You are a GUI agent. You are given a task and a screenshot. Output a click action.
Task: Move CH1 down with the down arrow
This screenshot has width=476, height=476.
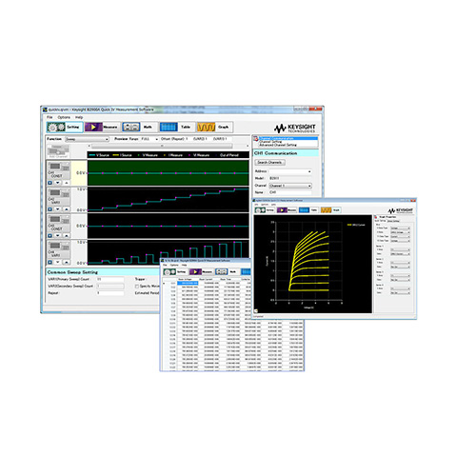[58, 183]
